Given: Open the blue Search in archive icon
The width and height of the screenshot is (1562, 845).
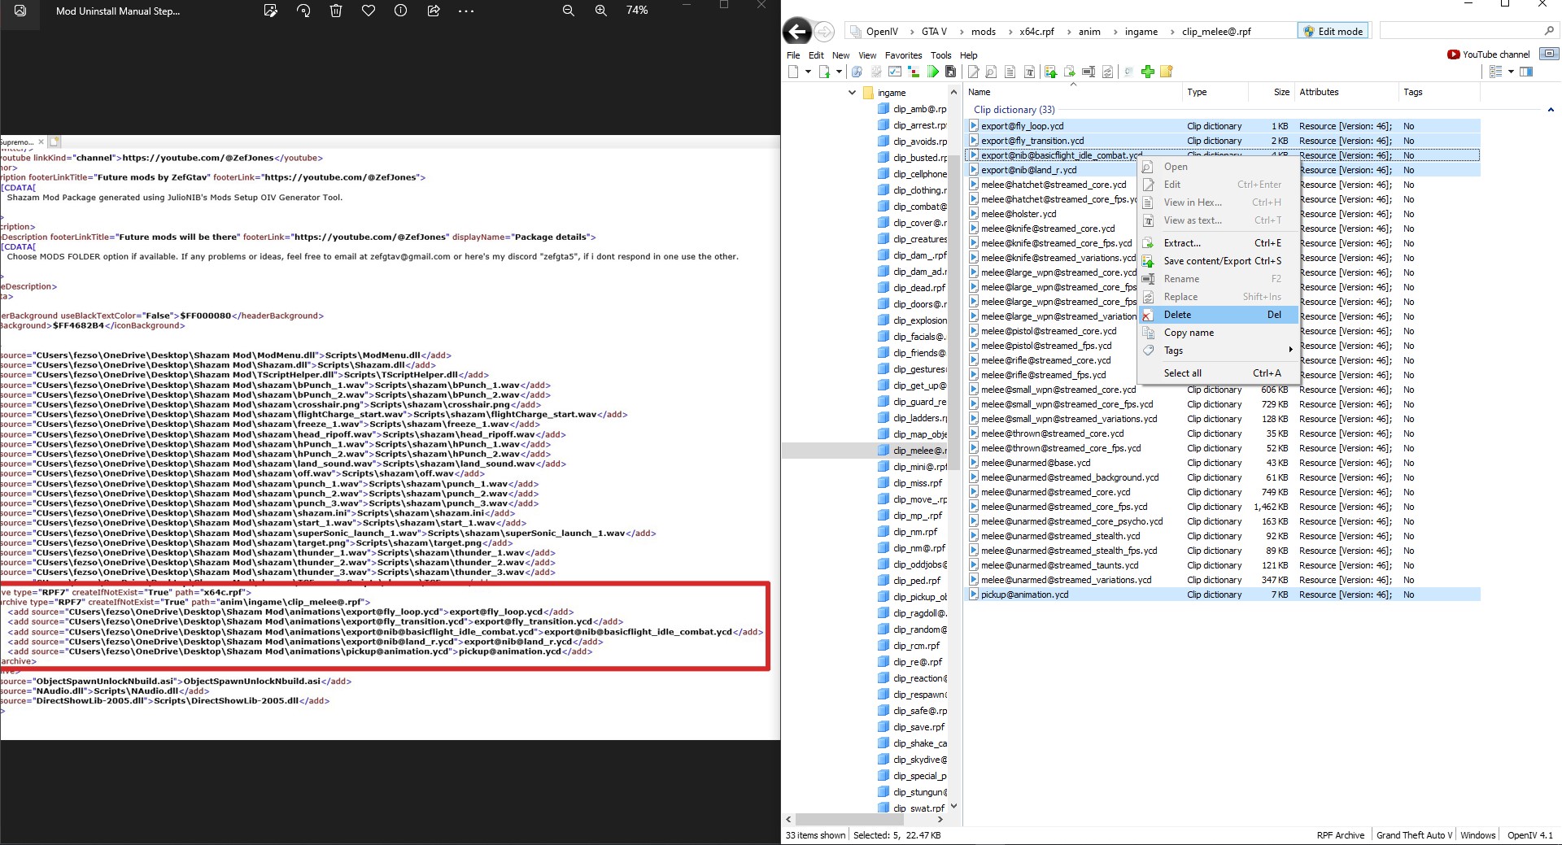Looking at the screenshot, I should [x=856, y=72].
